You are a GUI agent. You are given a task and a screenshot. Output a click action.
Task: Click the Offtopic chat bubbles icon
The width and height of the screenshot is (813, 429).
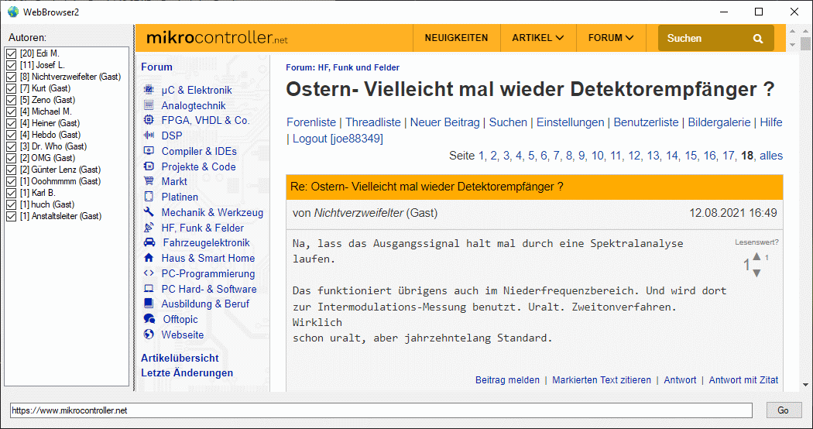click(x=149, y=319)
